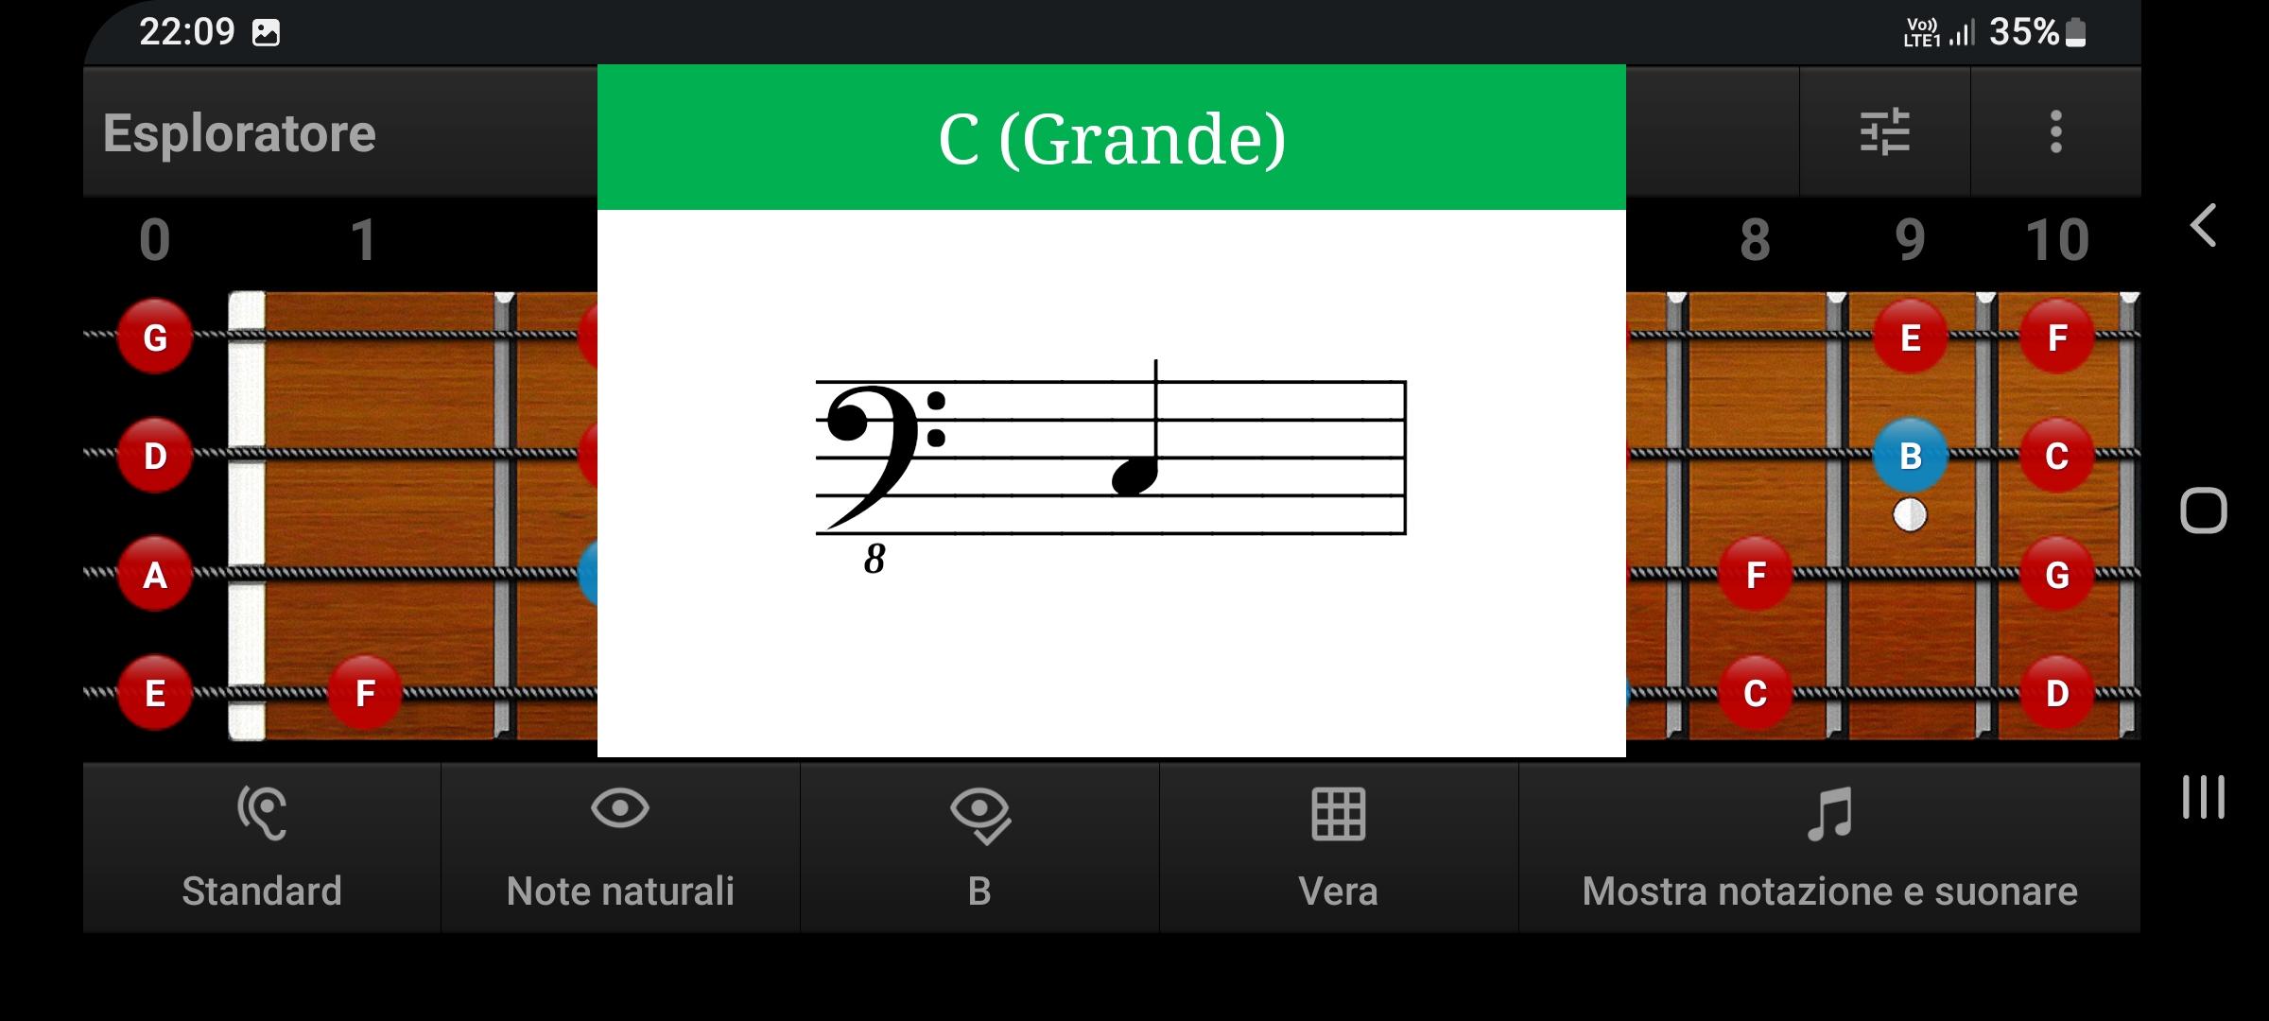
Task: Click the bass clef notation image
Action: point(1112,467)
